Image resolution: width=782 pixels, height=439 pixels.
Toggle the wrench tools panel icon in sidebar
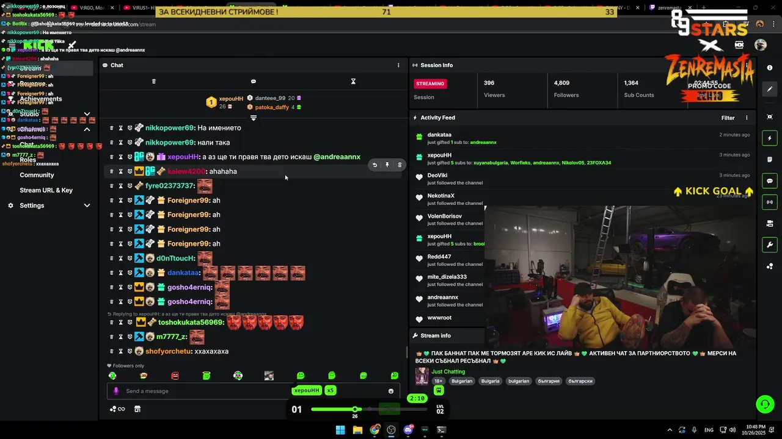(770, 245)
